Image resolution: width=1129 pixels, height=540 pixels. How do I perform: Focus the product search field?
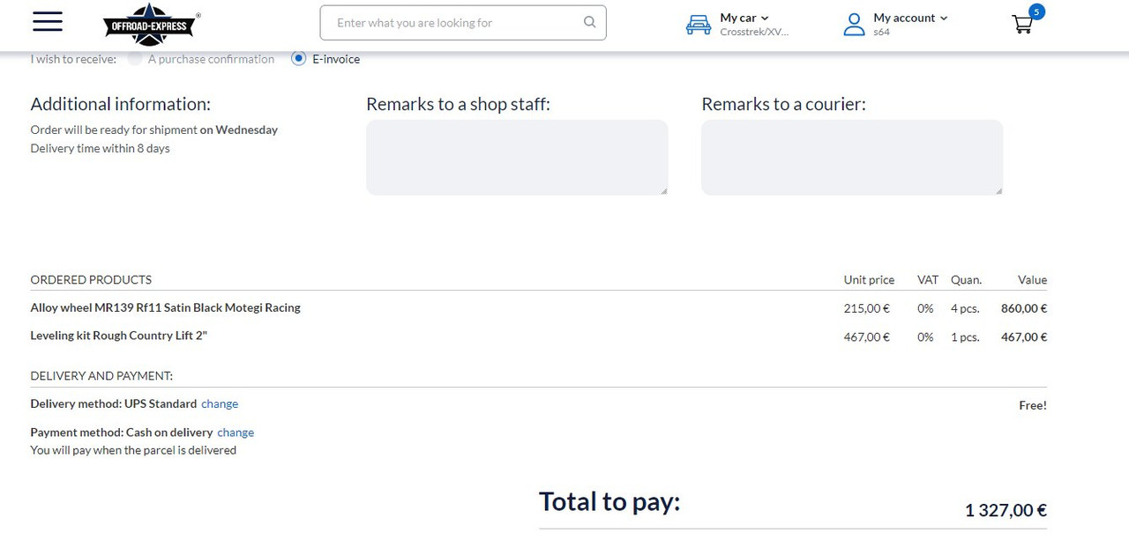463,23
